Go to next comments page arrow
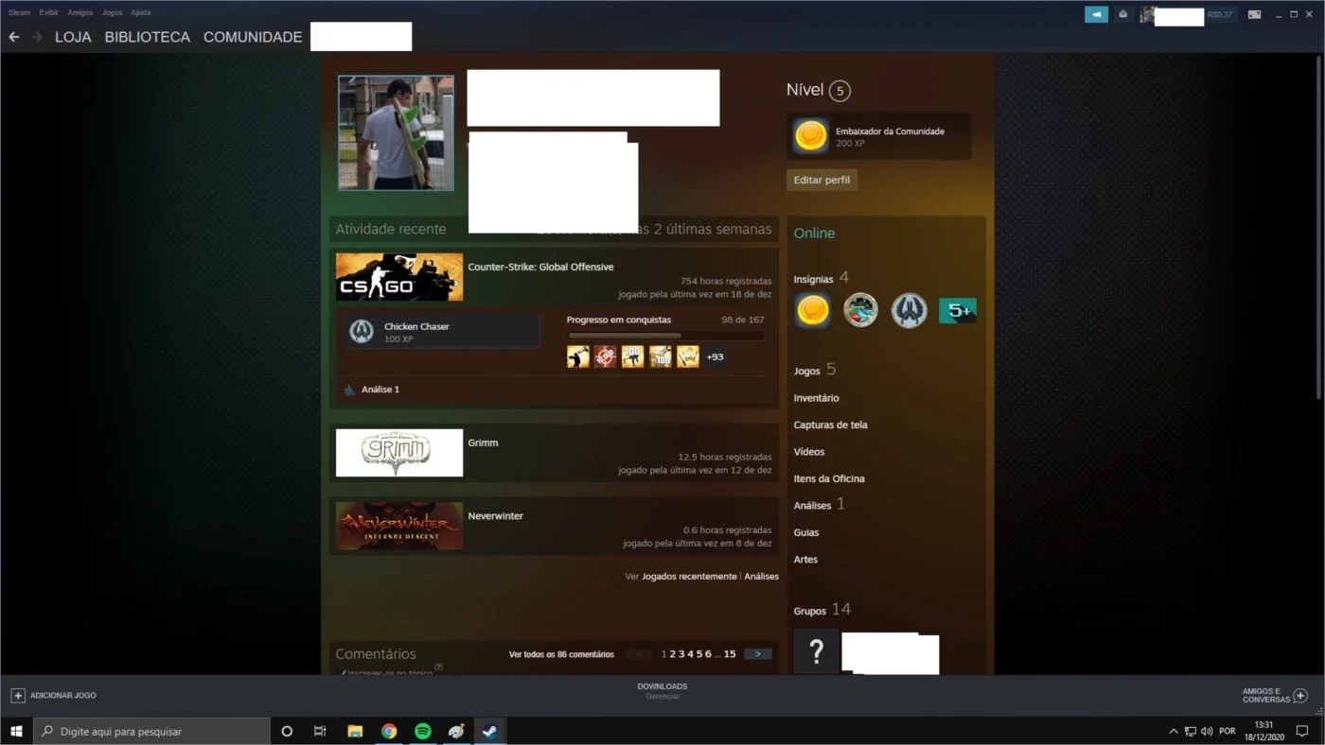This screenshot has height=745, width=1325. tap(758, 654)
